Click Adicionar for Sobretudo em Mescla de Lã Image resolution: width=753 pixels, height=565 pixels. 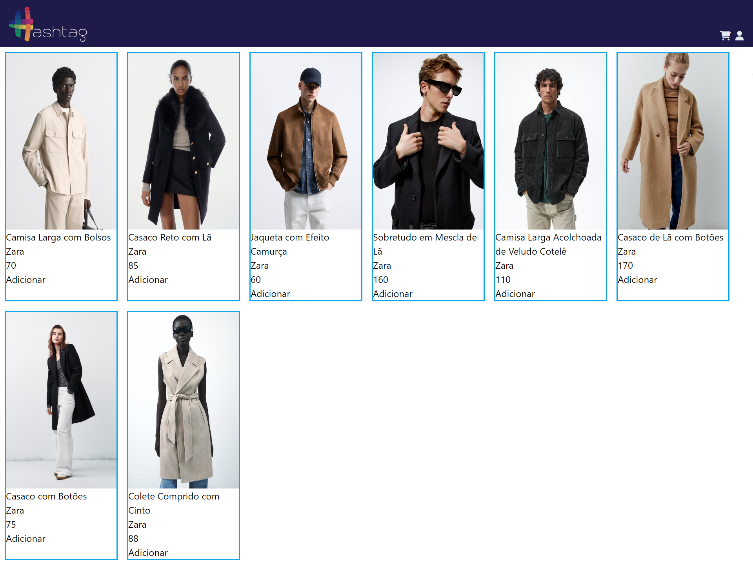[x=393, y=294]
